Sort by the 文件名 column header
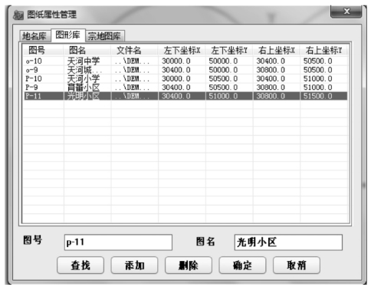The height and width of the screenshot is (287, 371). (x=134, y=50)
